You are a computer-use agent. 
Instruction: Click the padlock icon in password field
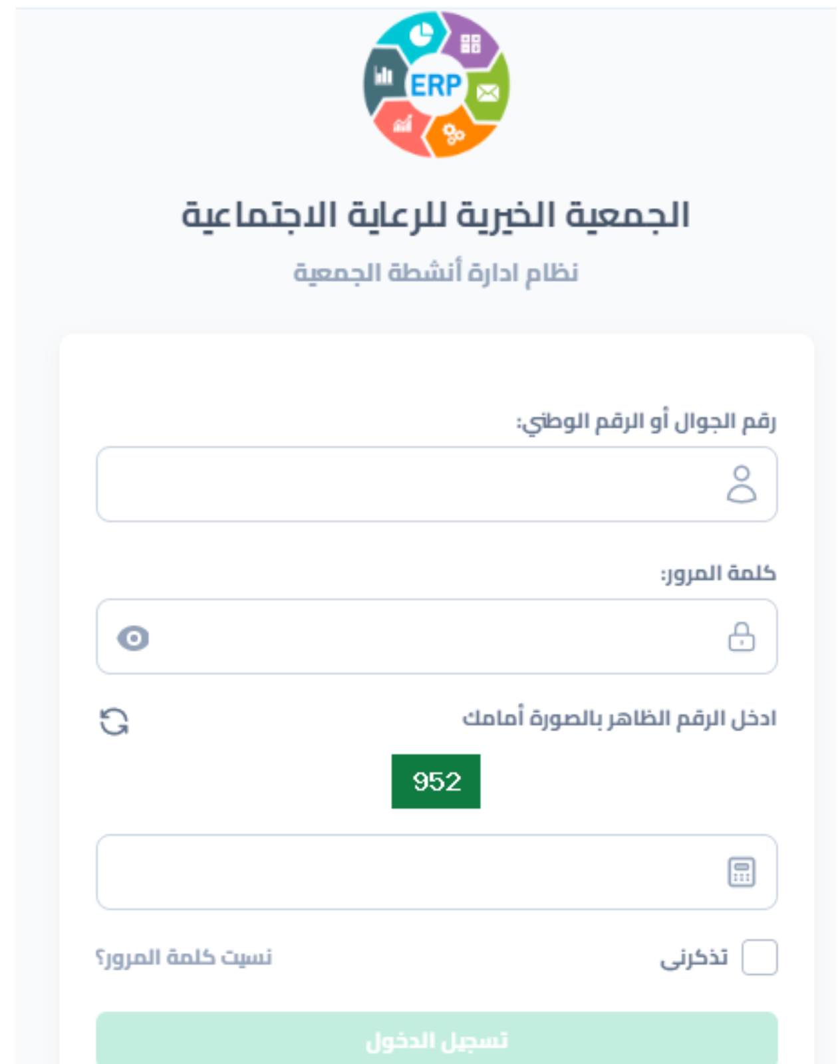(x=741, y=636)
